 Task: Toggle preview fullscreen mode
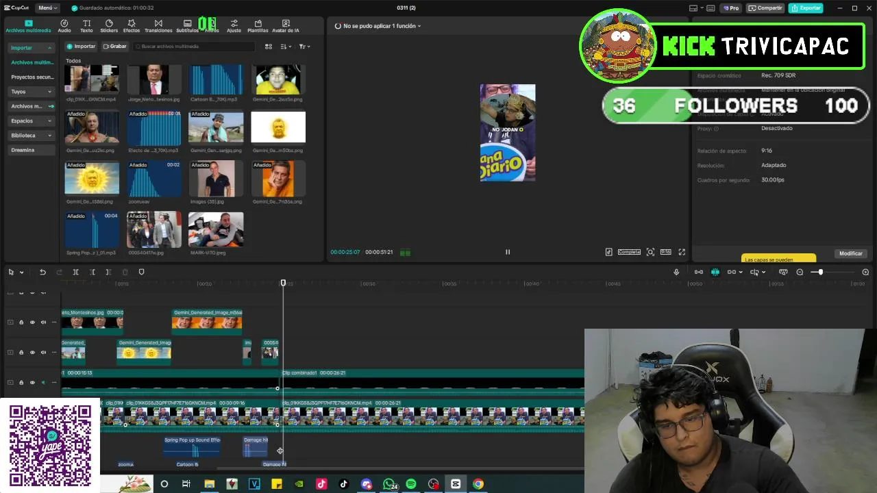point(682,252)
